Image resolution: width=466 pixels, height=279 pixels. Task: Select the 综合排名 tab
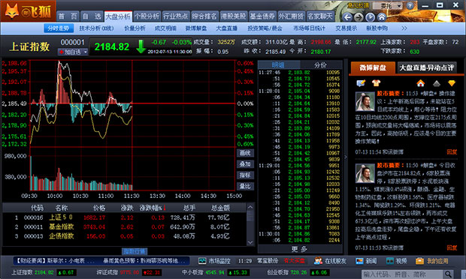204,16
